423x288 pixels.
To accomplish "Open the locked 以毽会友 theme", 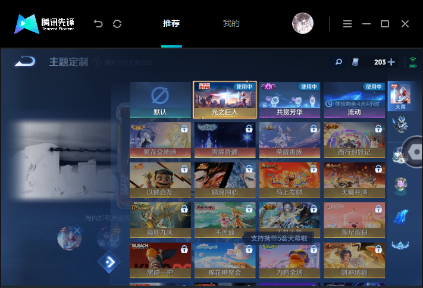I will click(160, 180).
